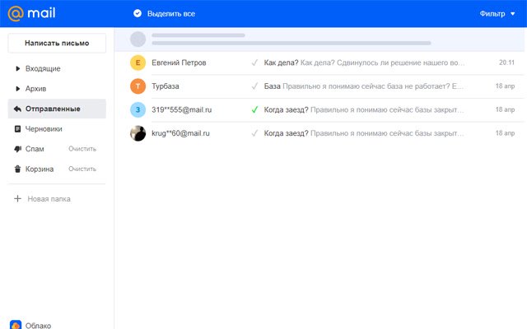Screen dimensions: 527x329
Task: Click the Корзина trash icon
Action: click(x=17, y=169)
